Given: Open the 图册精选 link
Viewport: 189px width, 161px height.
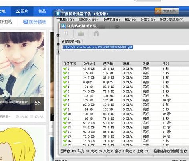Looking at the screenshot, I should click(x=35, y=22).
